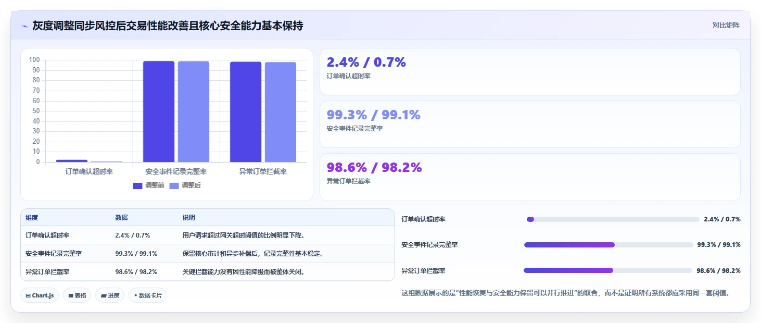Image resolution: width=761 pixels, height=323 pixels.
Task: Select the 进度 chip
Action: [x=110, y=295]
